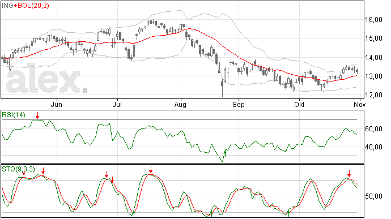The width and height of the screenshot is (391, 219).
Task: Click the 60,00 RSI axis label
Action: (x=373, y=129)
